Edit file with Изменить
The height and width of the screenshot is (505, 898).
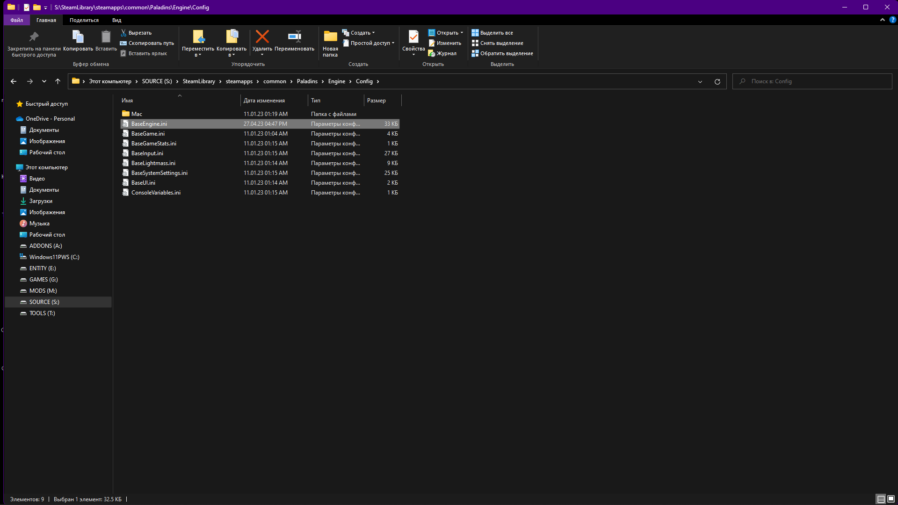pos(445,43)
